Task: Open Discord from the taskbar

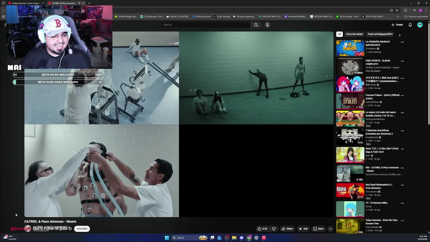Action: click(242, 238)
